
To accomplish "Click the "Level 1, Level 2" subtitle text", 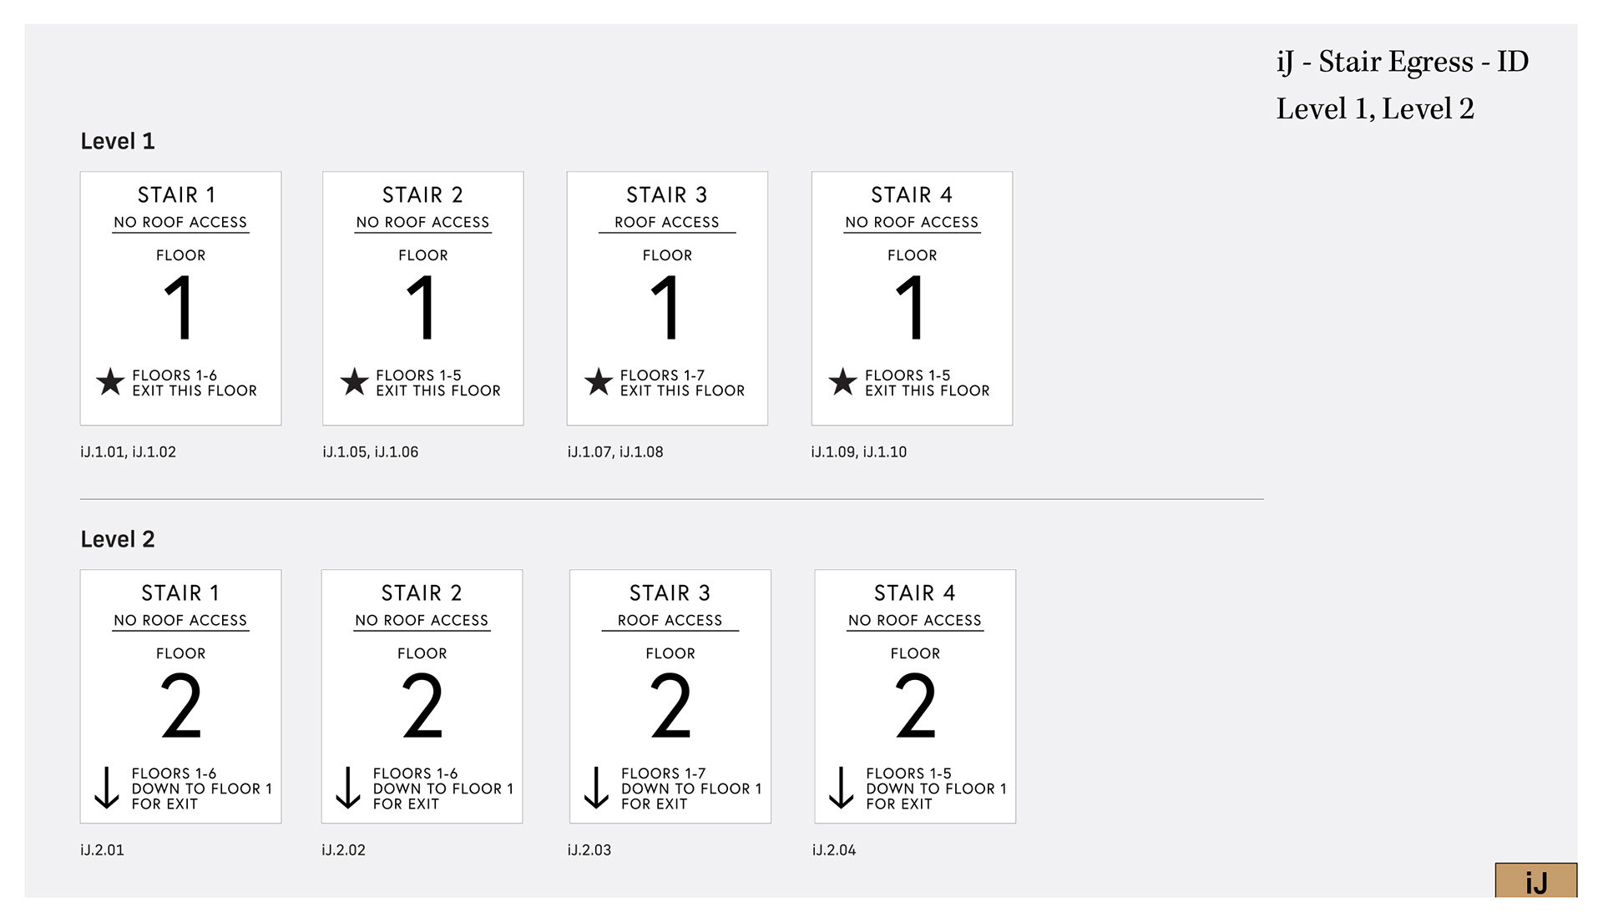I will 1375,109.
